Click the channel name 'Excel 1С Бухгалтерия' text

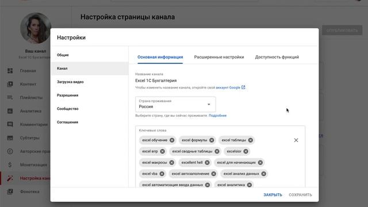point(156,80)
